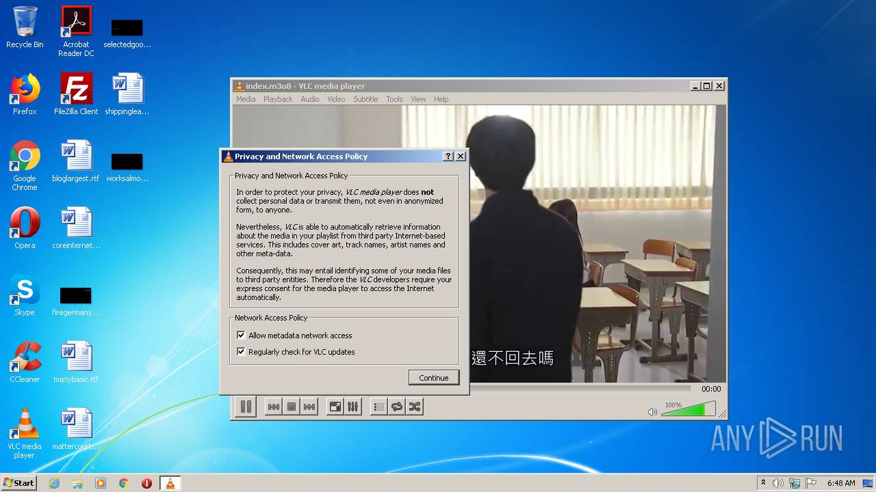Open the Video menu
The width and height of the screenshot is (876, 492).
336,99
